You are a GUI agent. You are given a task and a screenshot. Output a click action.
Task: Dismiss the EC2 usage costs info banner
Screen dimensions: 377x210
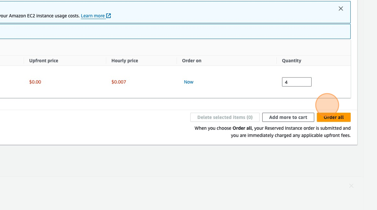[x=341, y=9]
